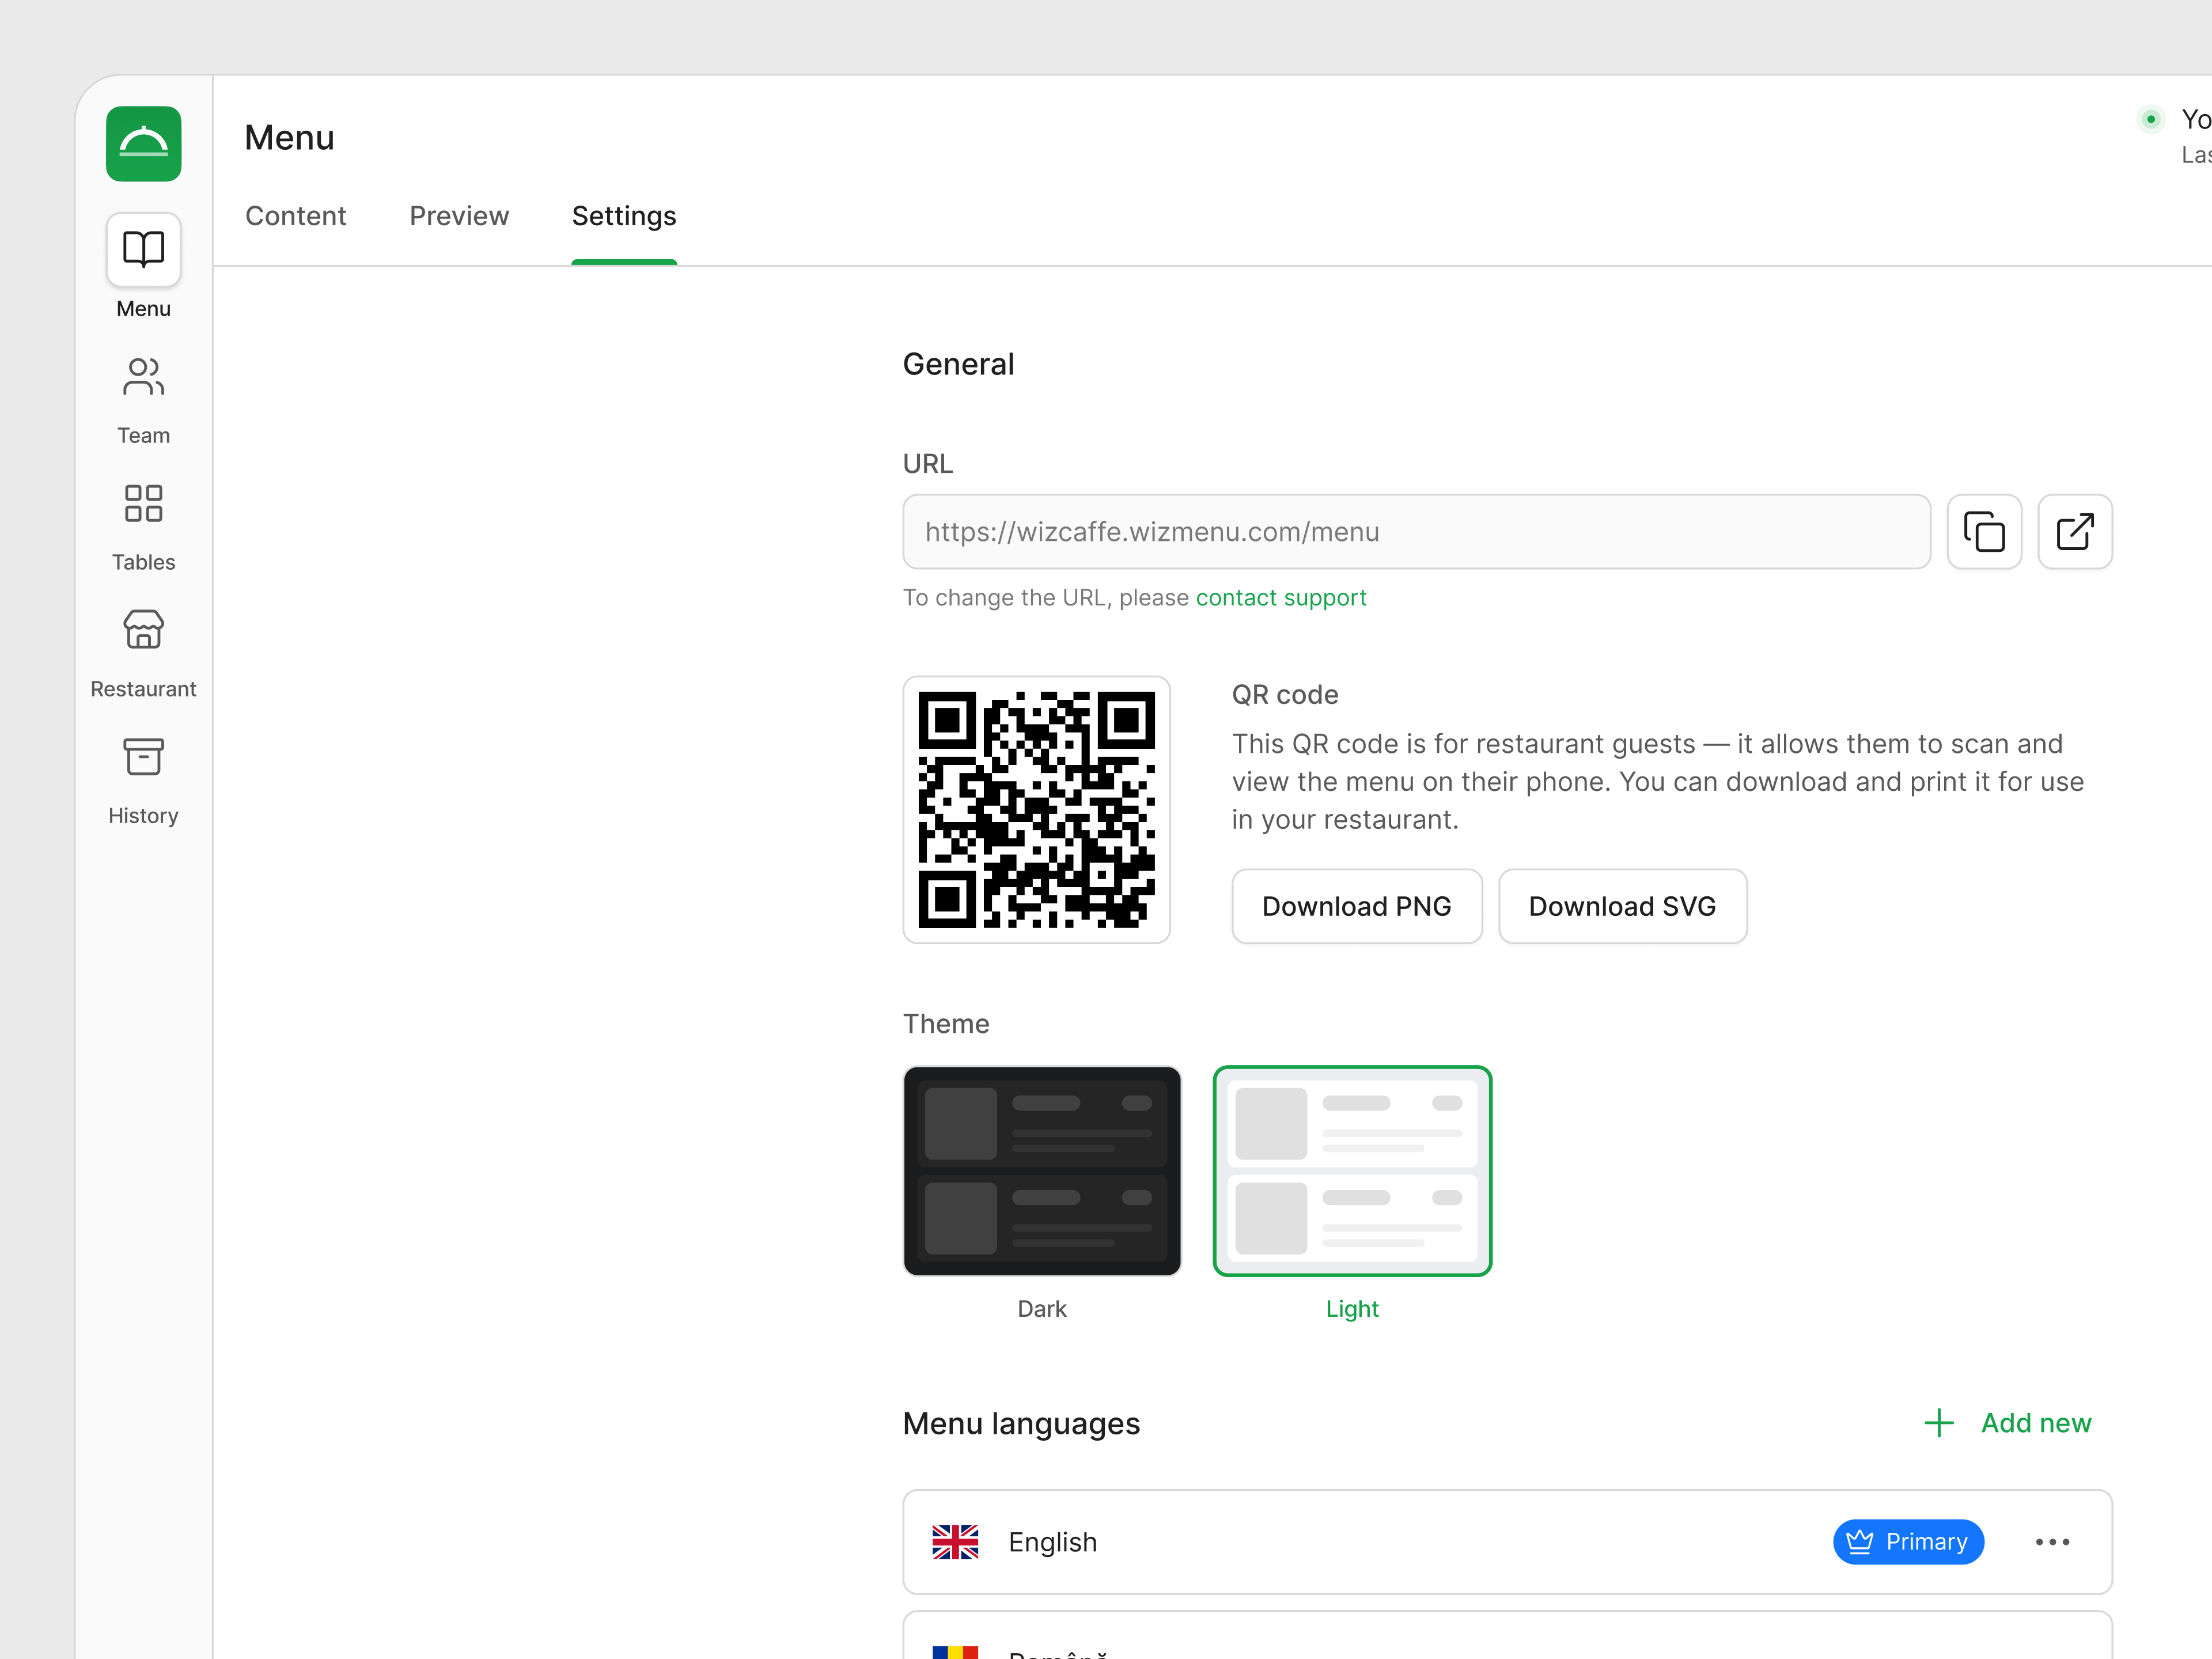The height and width of the screenshot is (1659, 2212).
Task: Click the English language row
Action: click(1508, 1542)
